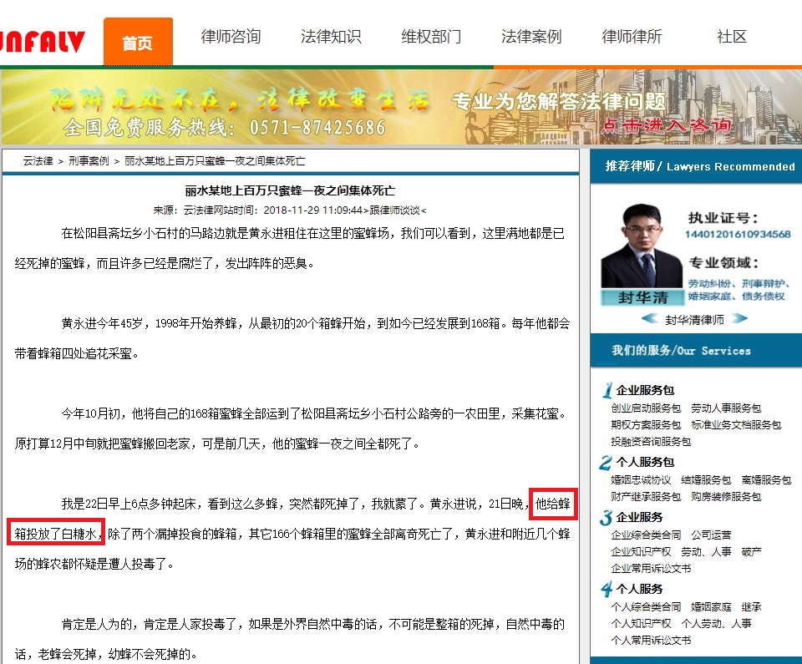Open 继承 link

tap(751, 606)
